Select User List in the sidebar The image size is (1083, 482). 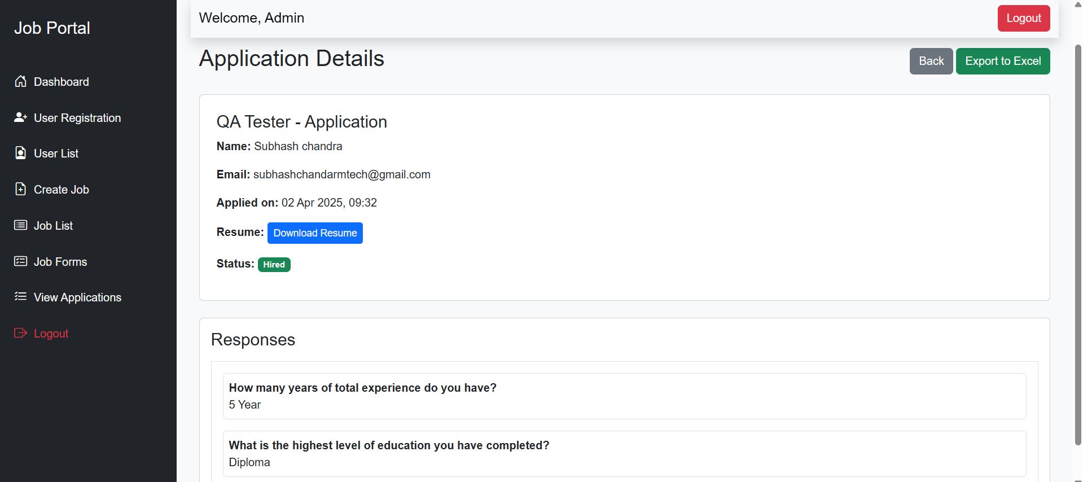pyautogui.click(x=56, y=154)
